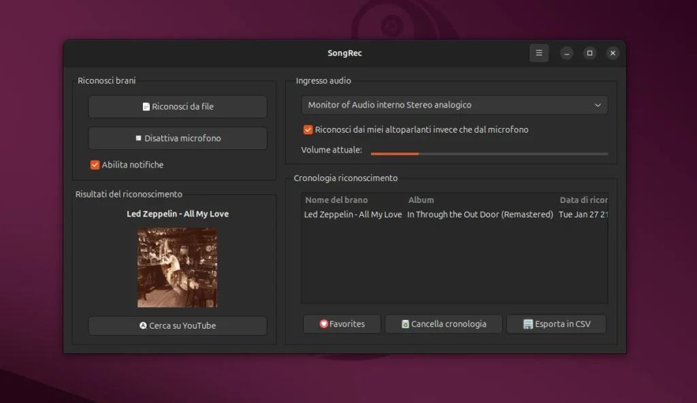The width and height of the screenshot is (697, 403).
Task: Click the heart icon on the Favorites button
Action: tap(324, 324)
